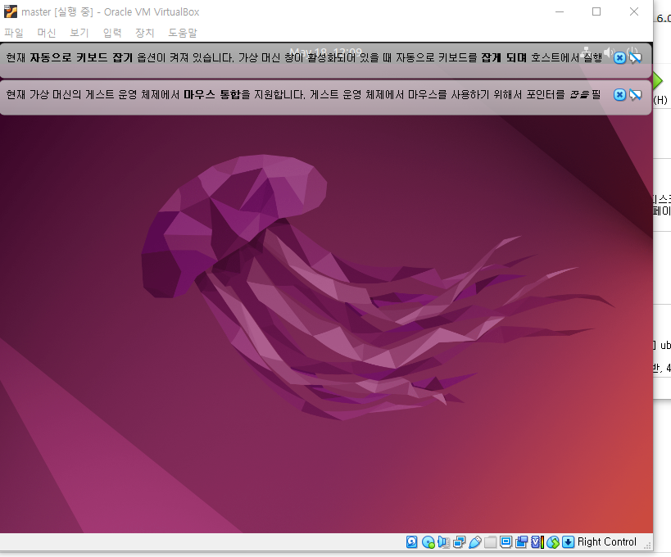Click the keyboard capture arrow indicator

click(568, 542)
